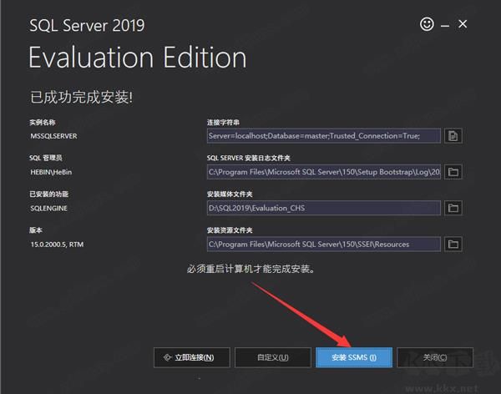Copy the connection string with the copy icon
The width and height of the screenshot is (501, 394).
tap(453, 135)
